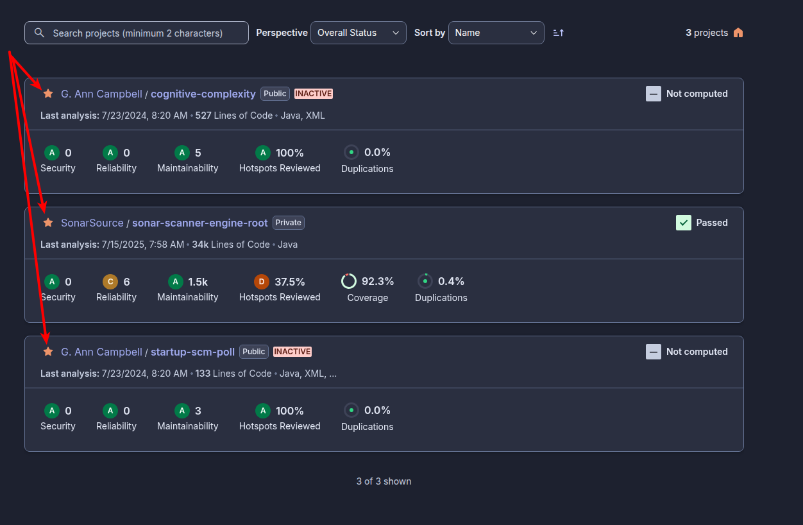Click Hotspots Reviewed A rating on cognitive-complexity
This screenshot has width=803, height=525.
[262, 153]
